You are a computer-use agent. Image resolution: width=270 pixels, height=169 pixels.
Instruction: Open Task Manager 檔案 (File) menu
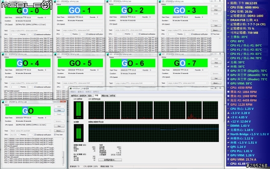[x=74, y=92]
